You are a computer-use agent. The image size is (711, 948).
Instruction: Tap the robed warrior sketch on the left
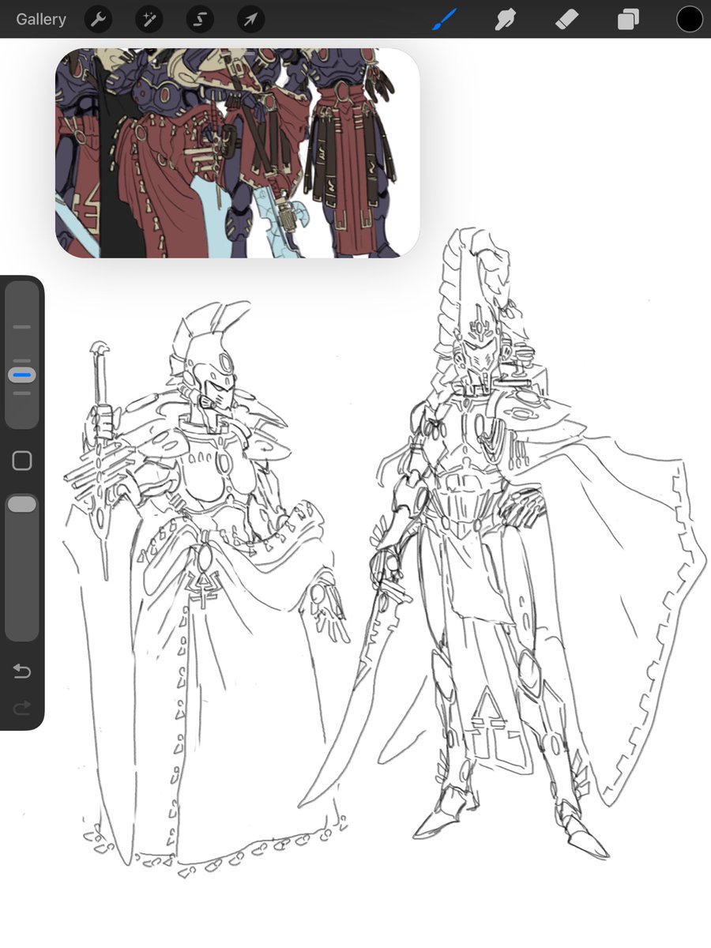pyautogui.click(x=197, y=592)
